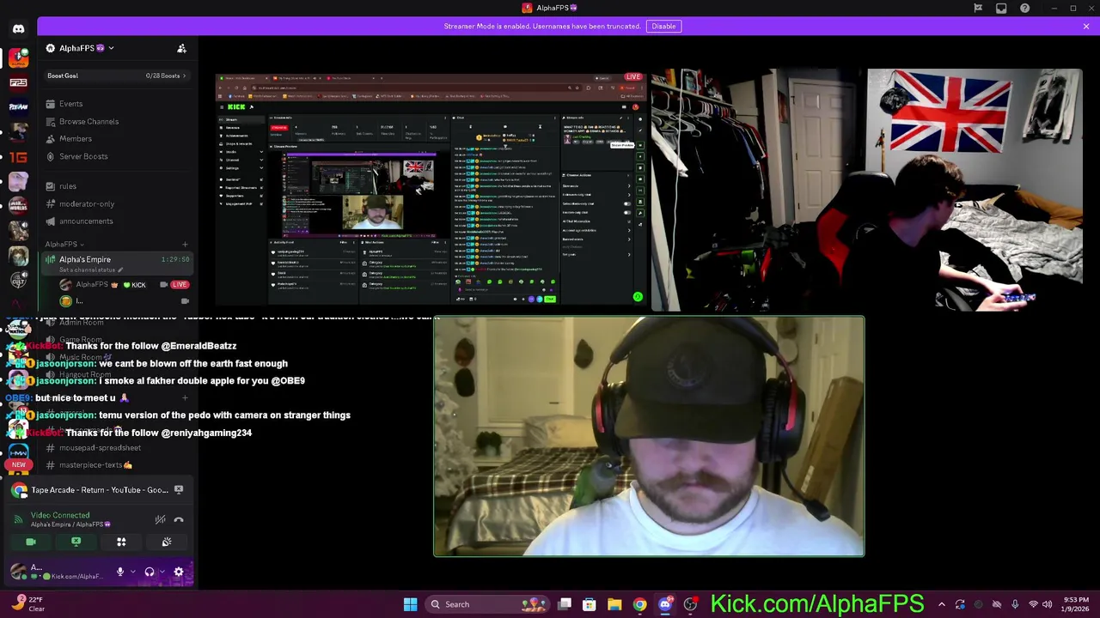Open the Windows Start menu
The height and width of the screenshot is (618, 1100).
point(410,604)
